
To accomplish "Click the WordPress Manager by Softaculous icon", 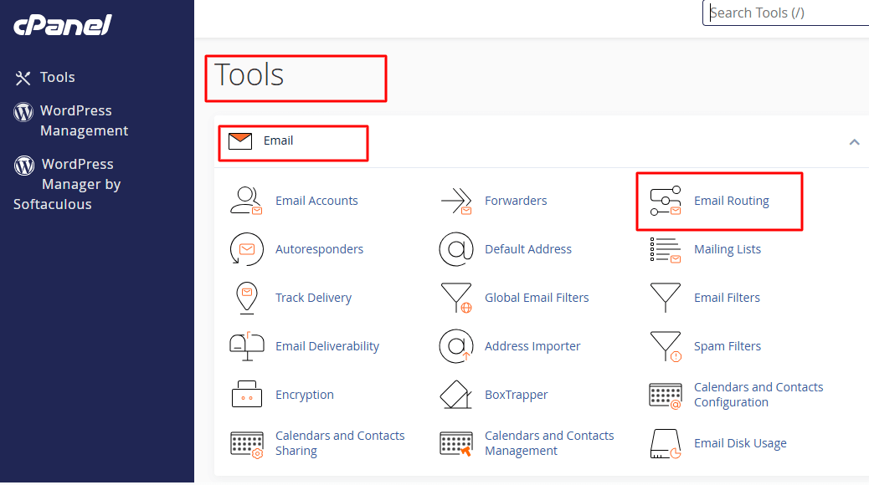I will pyautogui.click(x=24, y=166).
